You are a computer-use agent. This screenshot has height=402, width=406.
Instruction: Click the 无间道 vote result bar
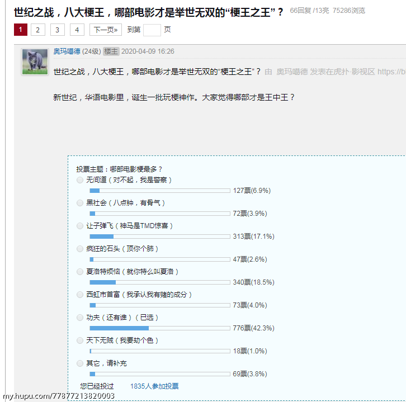click(160, 191)
